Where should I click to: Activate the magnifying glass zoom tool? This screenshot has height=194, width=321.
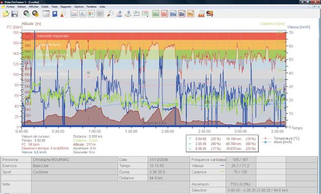coord(110,14)
